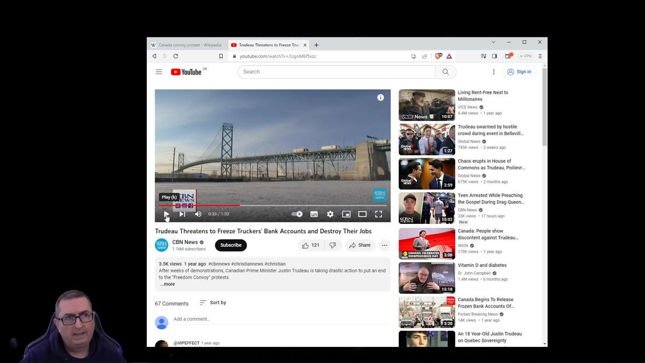Seek on the red video progress bar

273,205
